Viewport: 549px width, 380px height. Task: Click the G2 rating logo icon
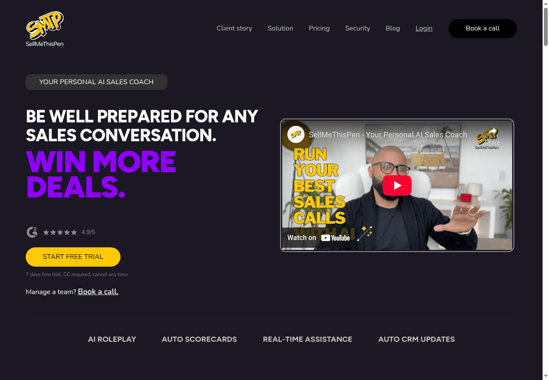pos(32,232)
